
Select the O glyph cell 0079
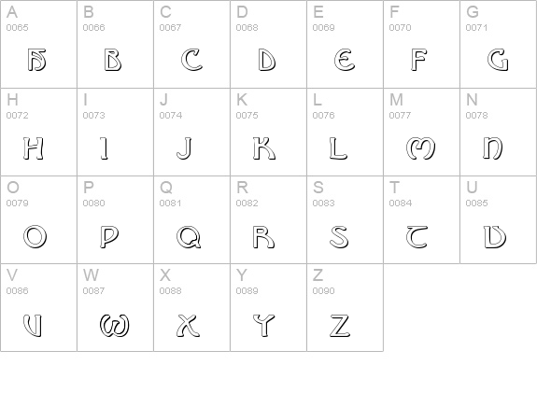point(38,219)
